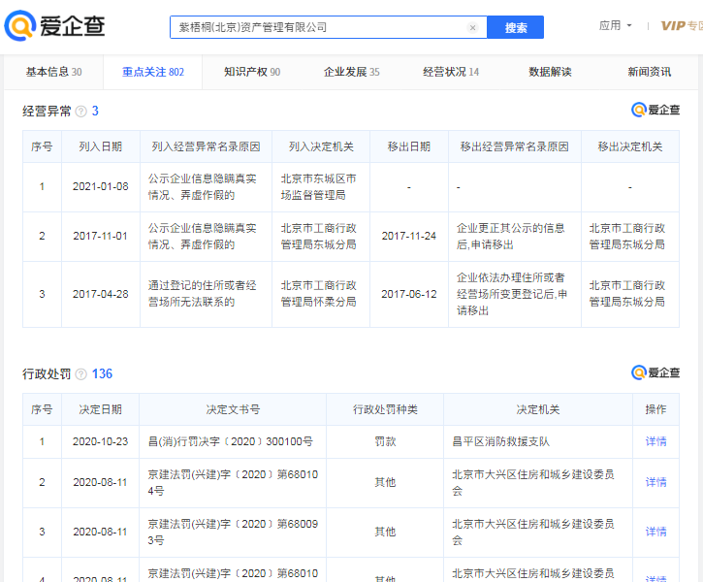
Task: Open the 经营状况 14 tab
Action: pos(451,72)
